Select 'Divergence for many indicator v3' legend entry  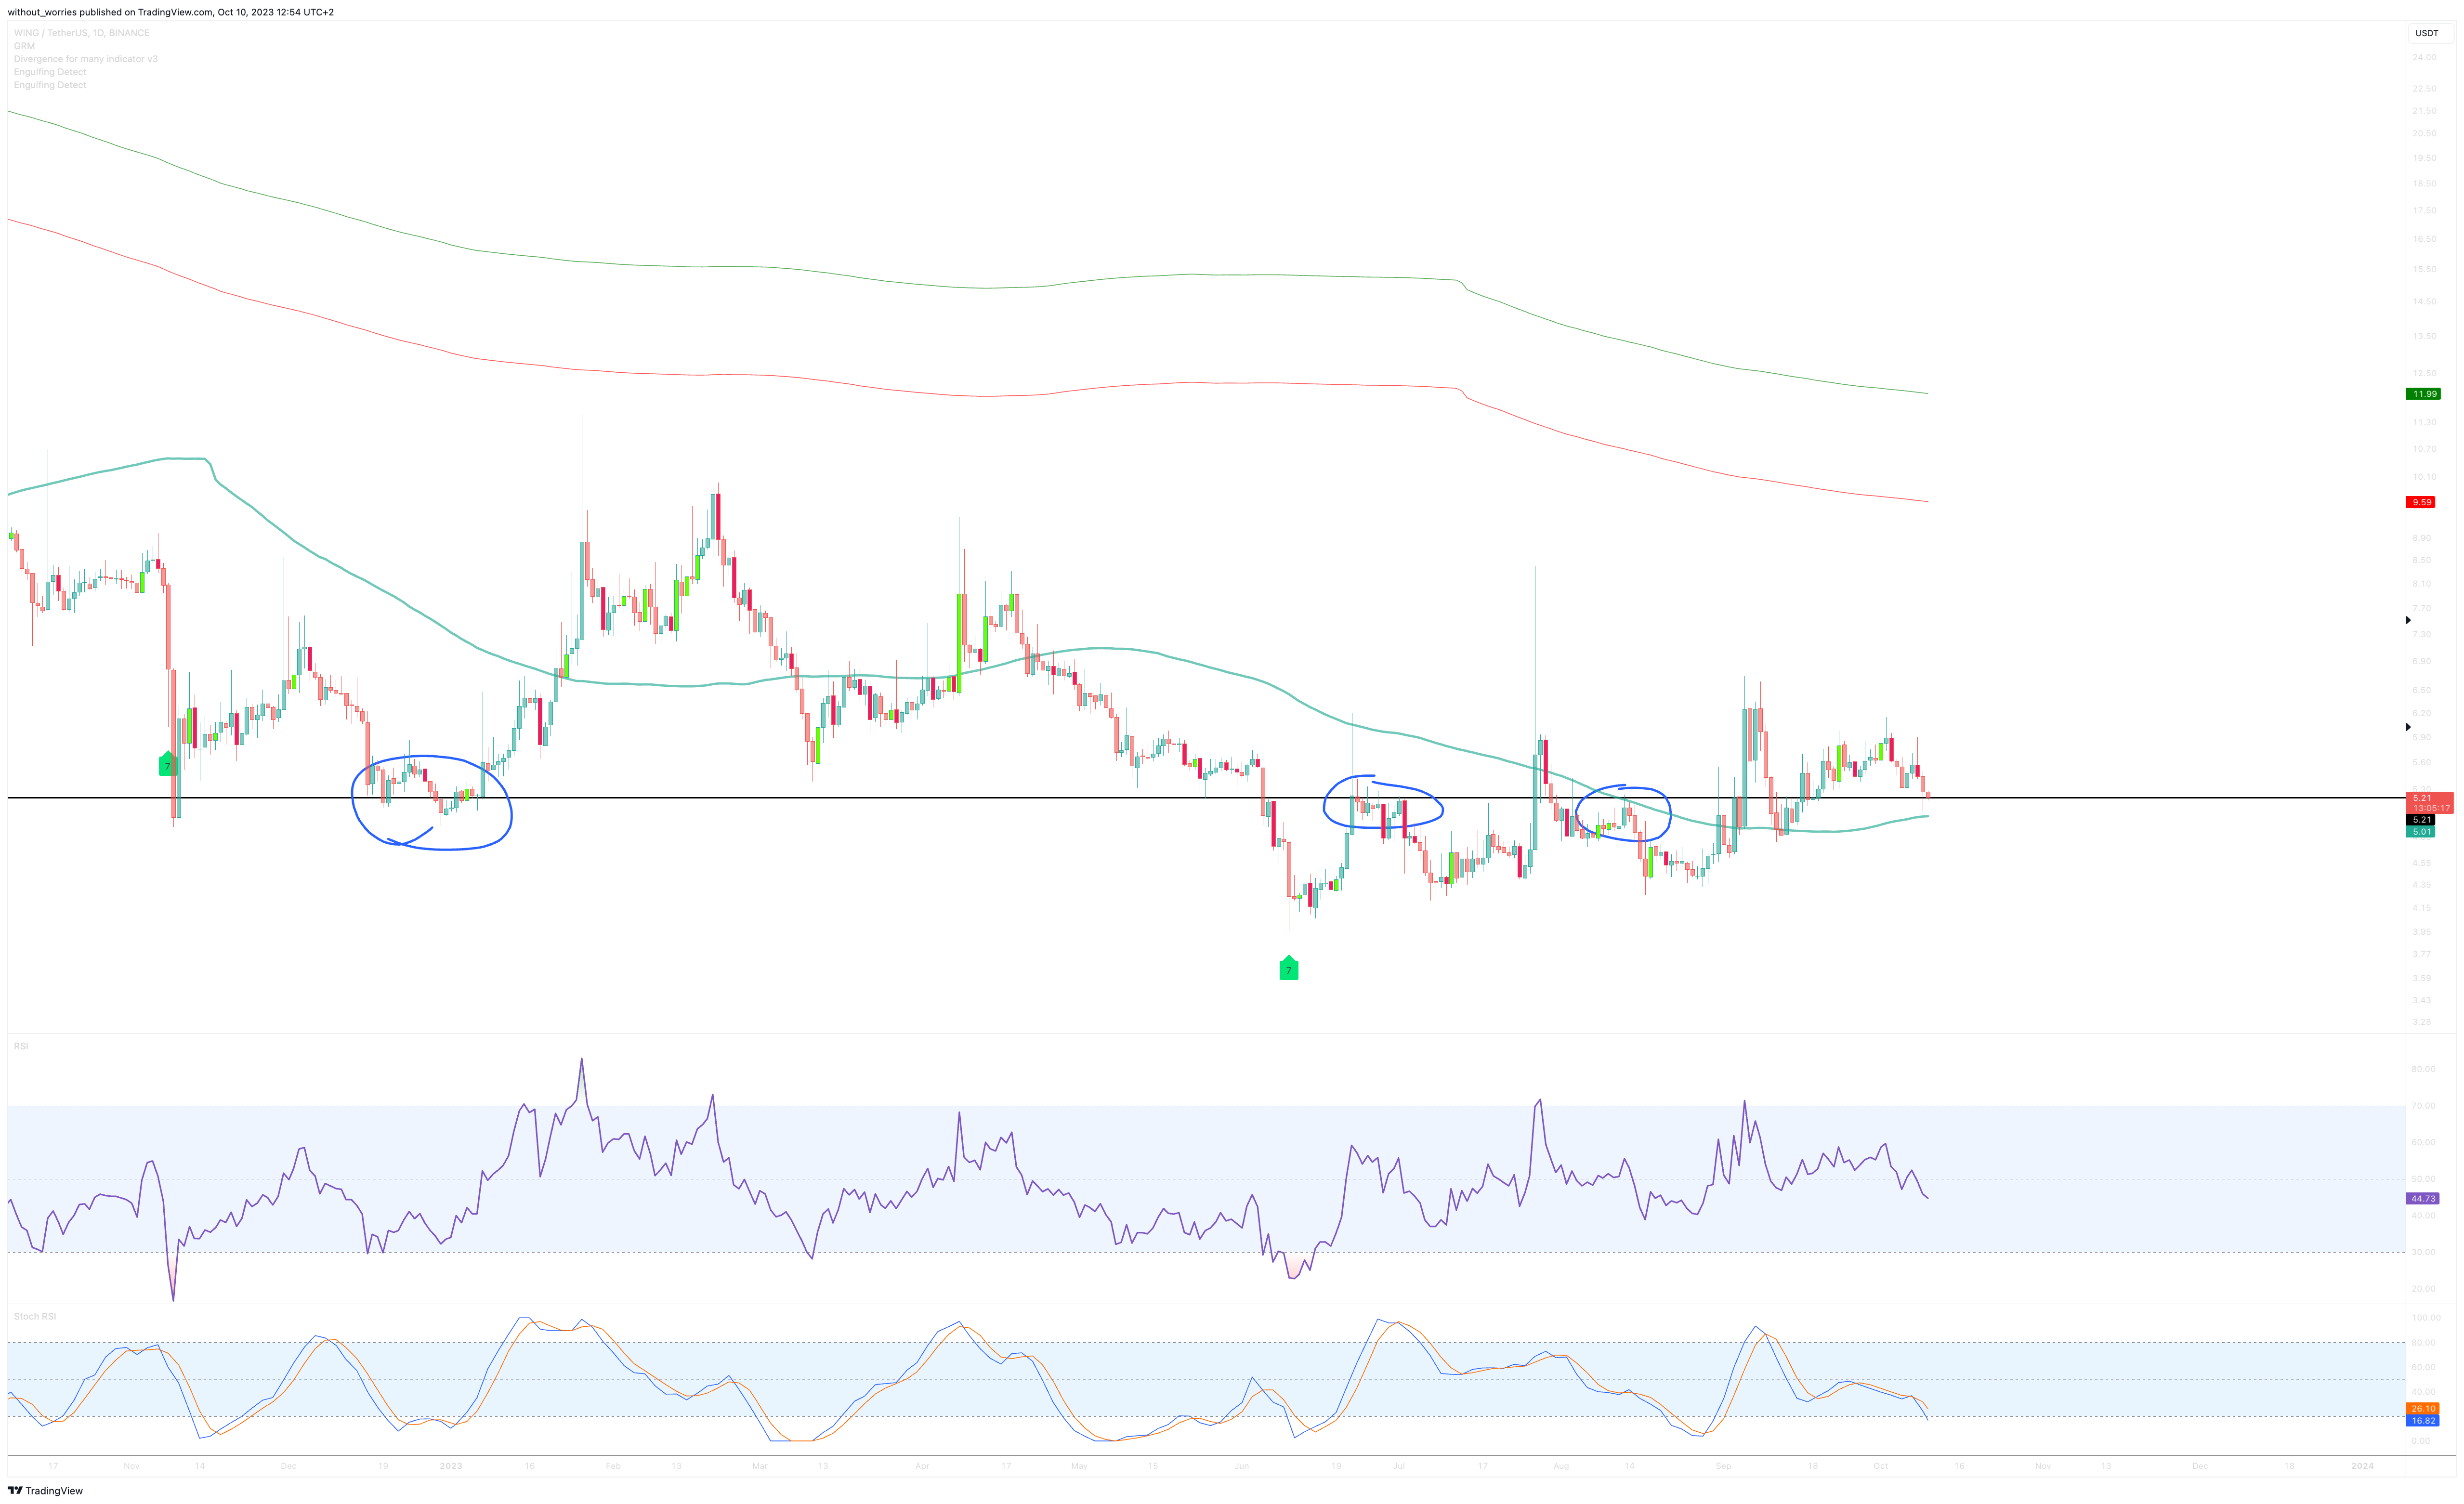point(86,59)
